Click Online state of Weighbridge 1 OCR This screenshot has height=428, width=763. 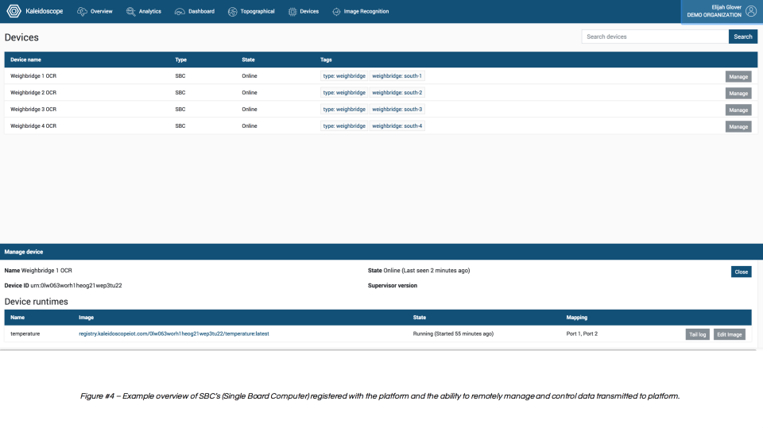[x=249, y=76]
